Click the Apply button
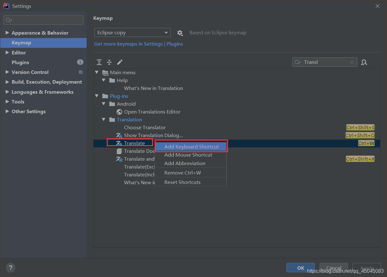387x277 pixels. [x=367, y=268]
